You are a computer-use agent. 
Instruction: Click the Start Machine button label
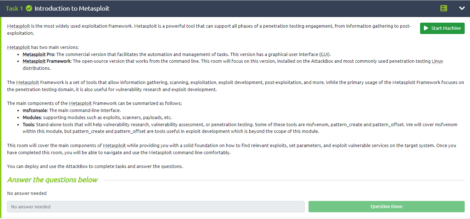(x=446, y=28)
